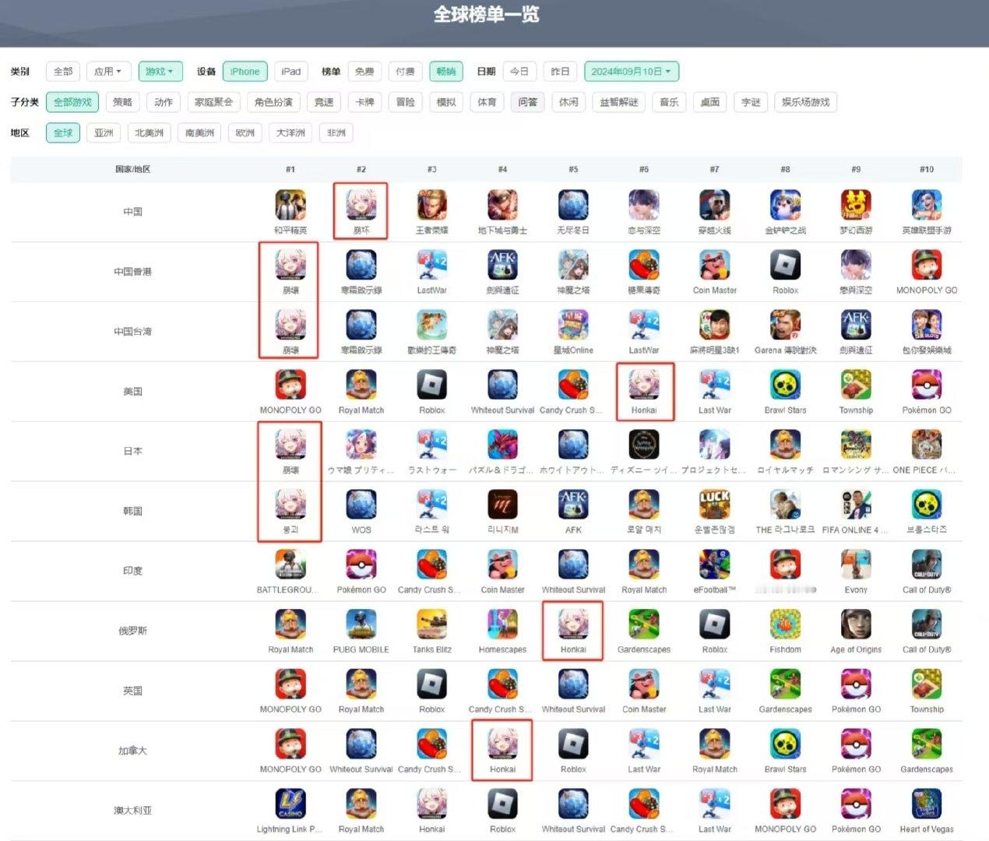Open eFootball icon in 印度 row
The height and width of the screenshot is (841, 989).
714,565
